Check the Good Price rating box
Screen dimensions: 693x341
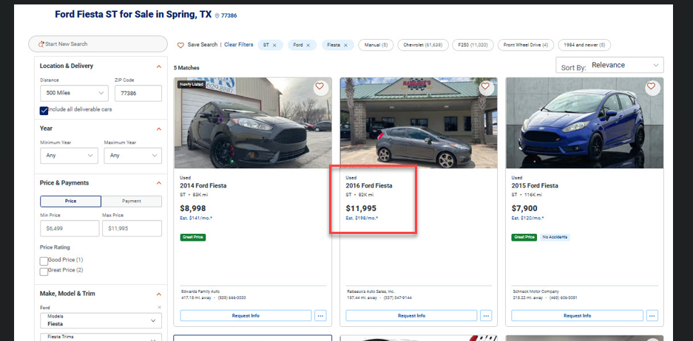pyautogui.click(x=44, y=261)
